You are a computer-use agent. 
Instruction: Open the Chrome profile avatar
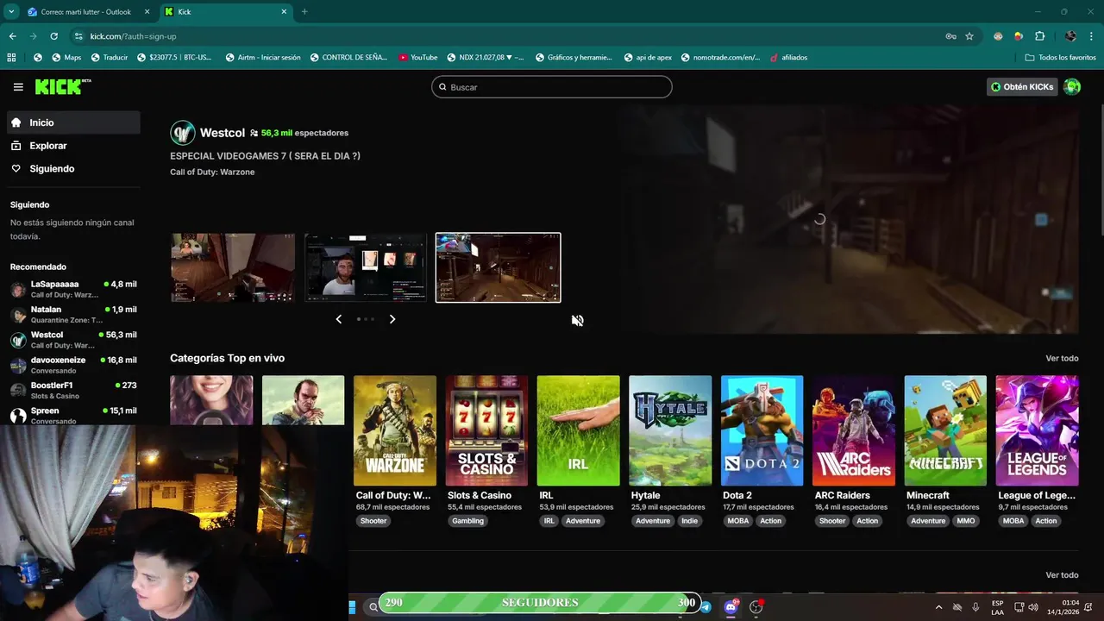pos(1070,36)
